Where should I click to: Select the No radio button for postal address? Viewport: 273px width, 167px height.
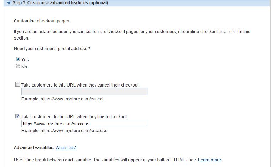(x=18, y=67)
